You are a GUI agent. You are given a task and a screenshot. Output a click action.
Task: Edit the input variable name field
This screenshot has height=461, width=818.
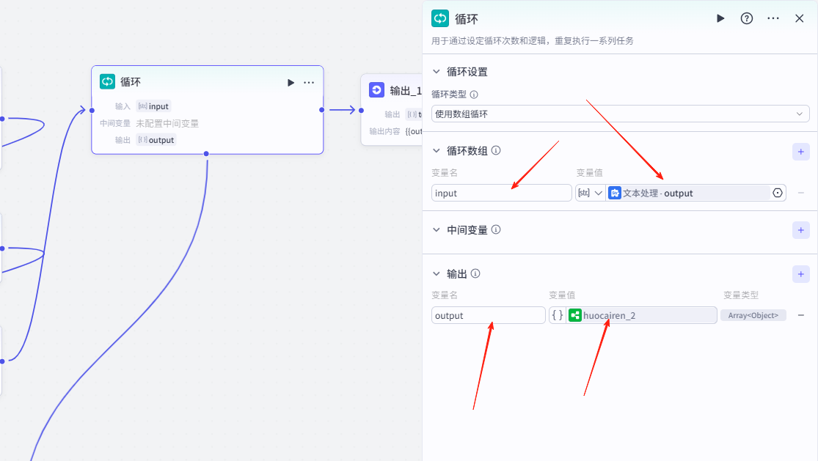pos(501,193)
